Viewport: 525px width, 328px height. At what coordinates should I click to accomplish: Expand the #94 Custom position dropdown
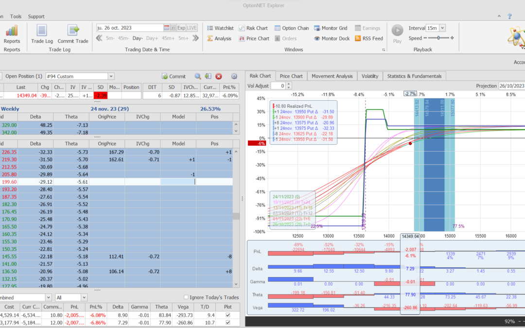coord(111,76)
